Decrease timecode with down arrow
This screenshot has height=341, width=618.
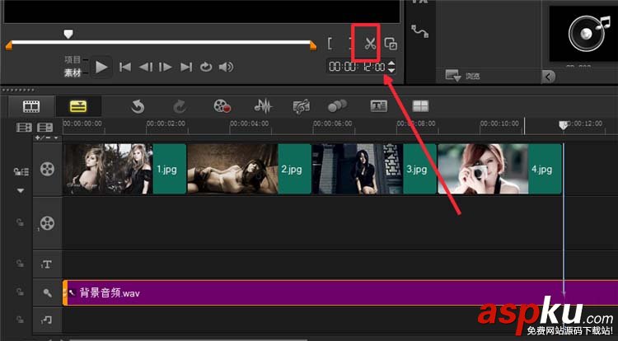click(391, 70)
